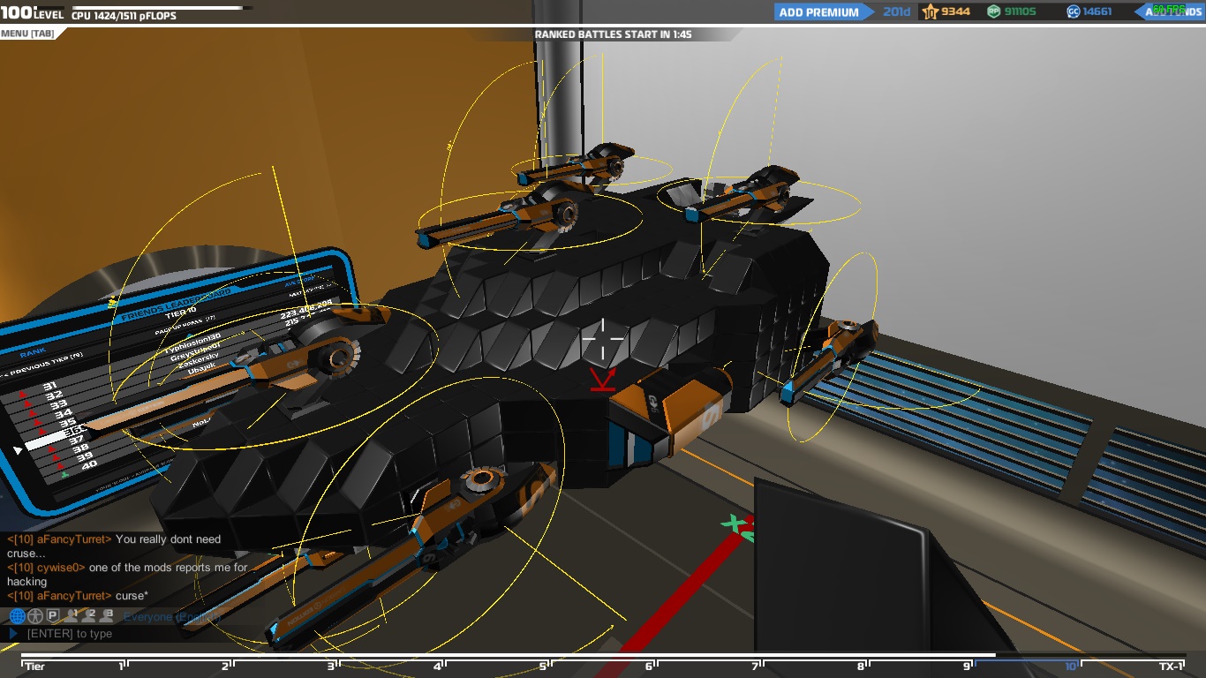Click tier marker 1 on tier bar
The image size is (1206, 678).
coord(123,666)
